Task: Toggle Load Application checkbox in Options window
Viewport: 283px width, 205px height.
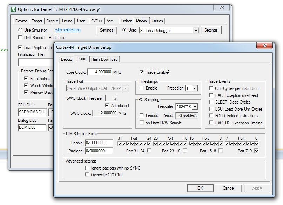Action: (x=20, y=47)
